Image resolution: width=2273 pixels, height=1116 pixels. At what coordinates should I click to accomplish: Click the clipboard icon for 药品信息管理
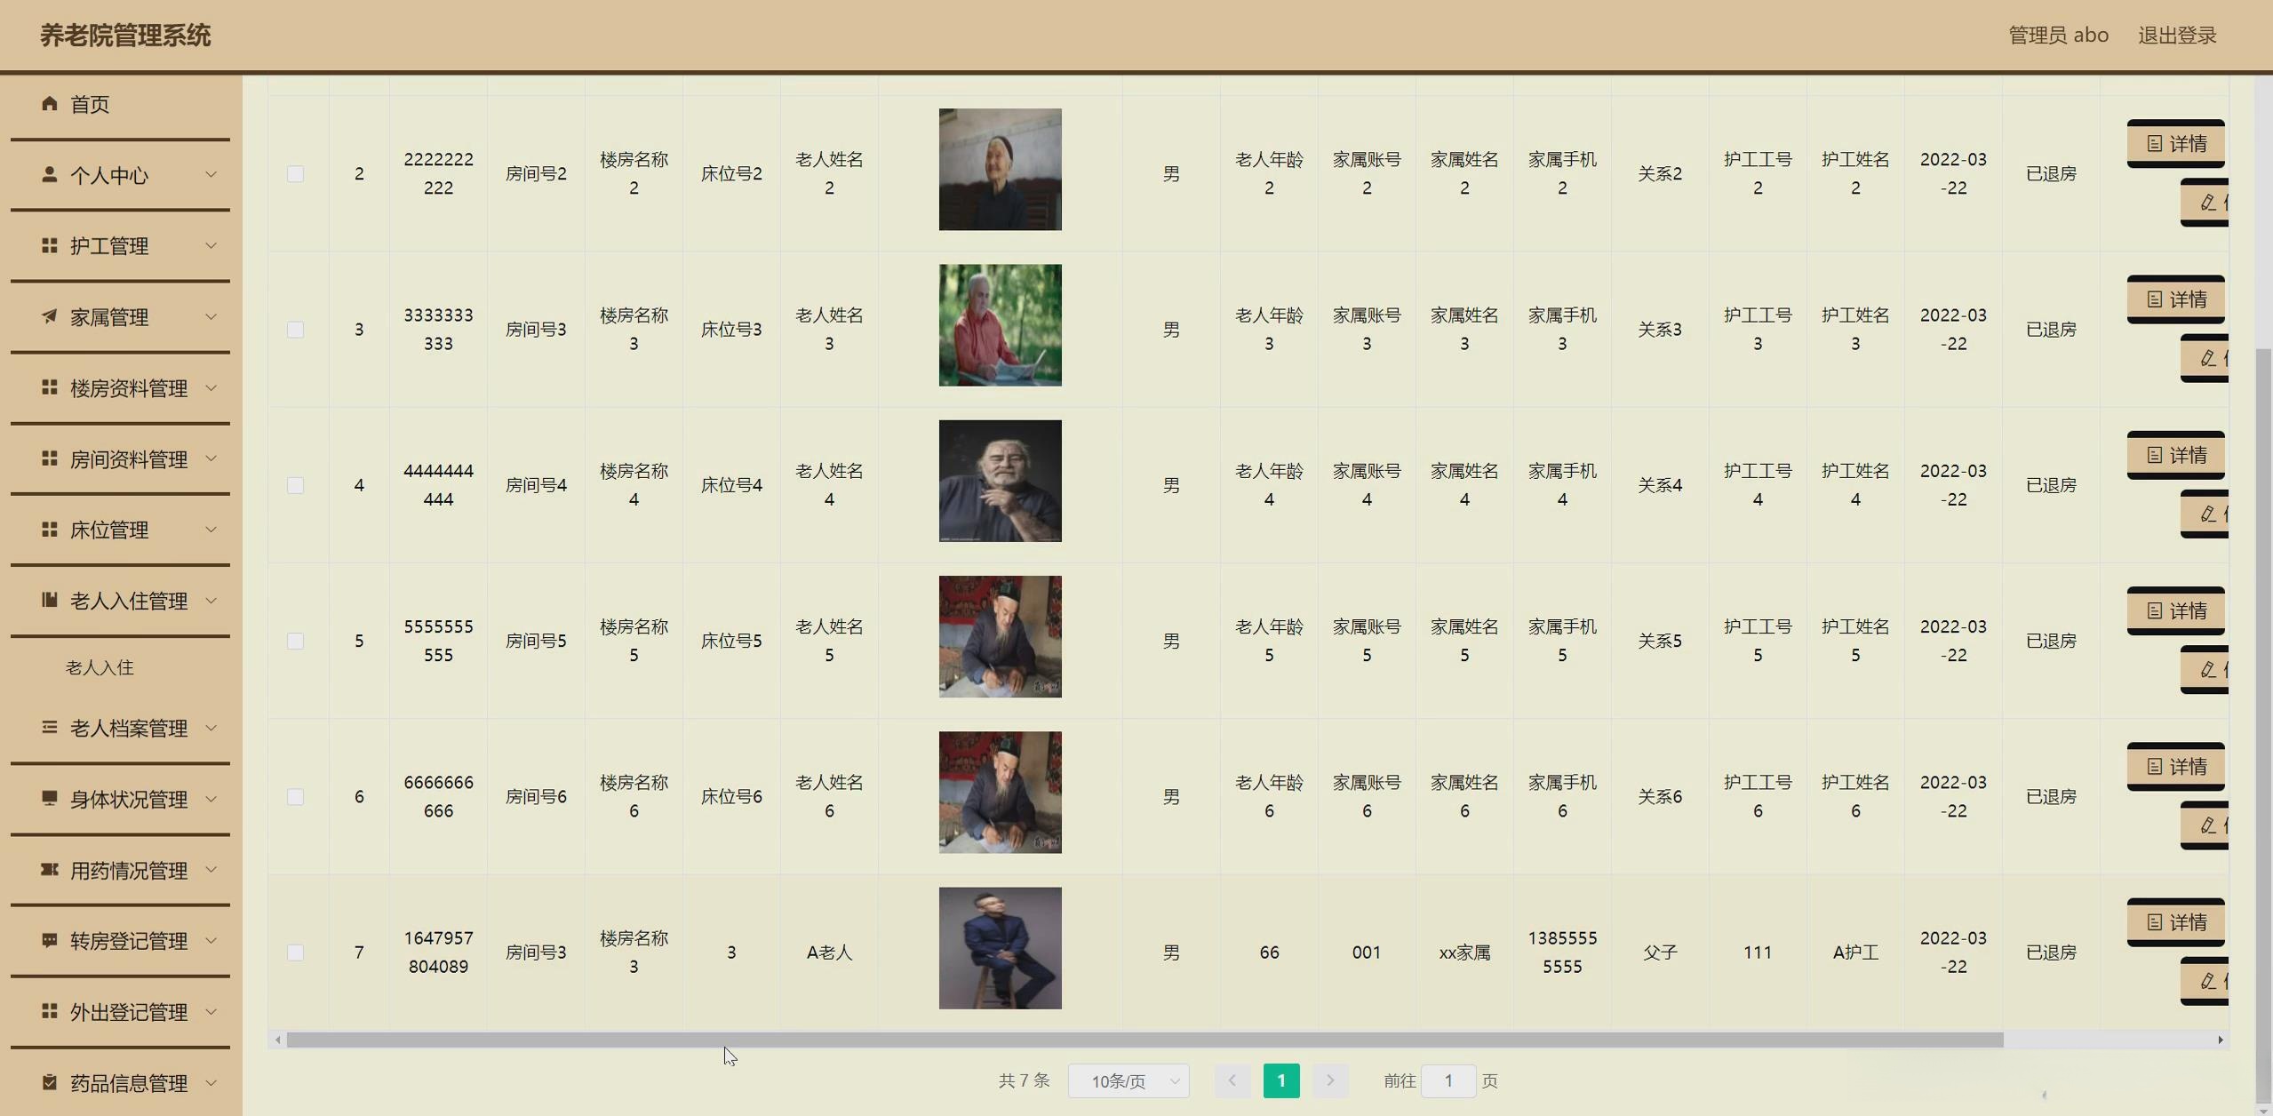(50, 1082)
